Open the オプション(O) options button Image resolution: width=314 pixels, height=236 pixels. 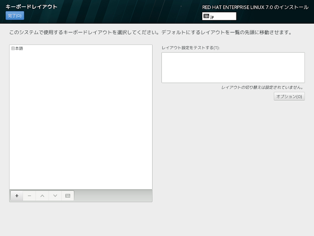click(x=289, y=96)
